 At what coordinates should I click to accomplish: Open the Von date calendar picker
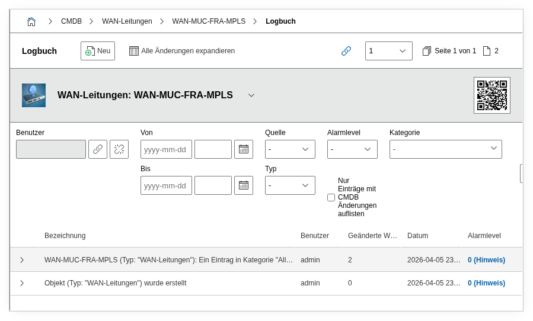click(244, 149)
